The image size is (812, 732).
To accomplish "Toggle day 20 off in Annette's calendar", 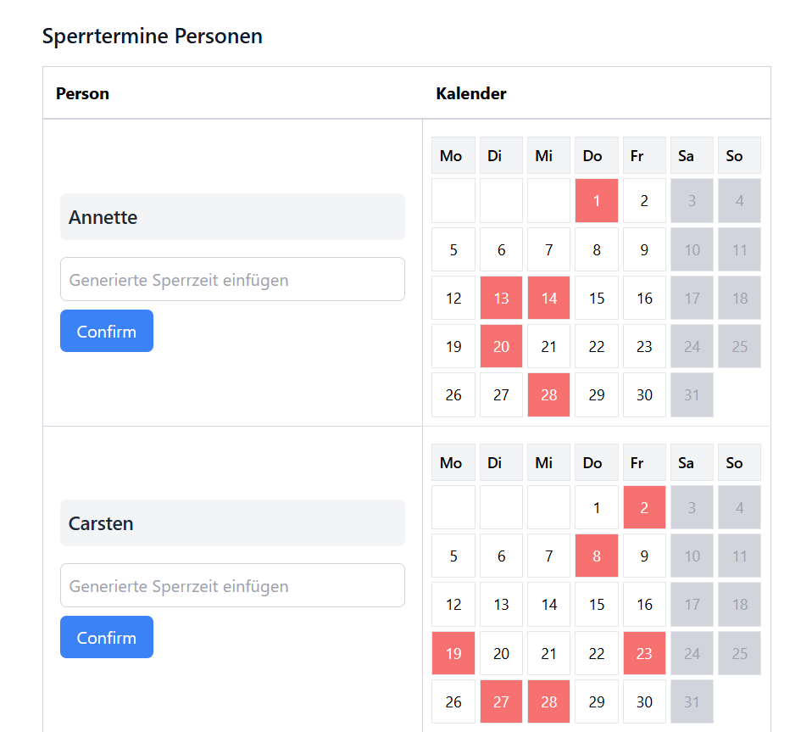I will pyautogui.click(x=501, y=346).
